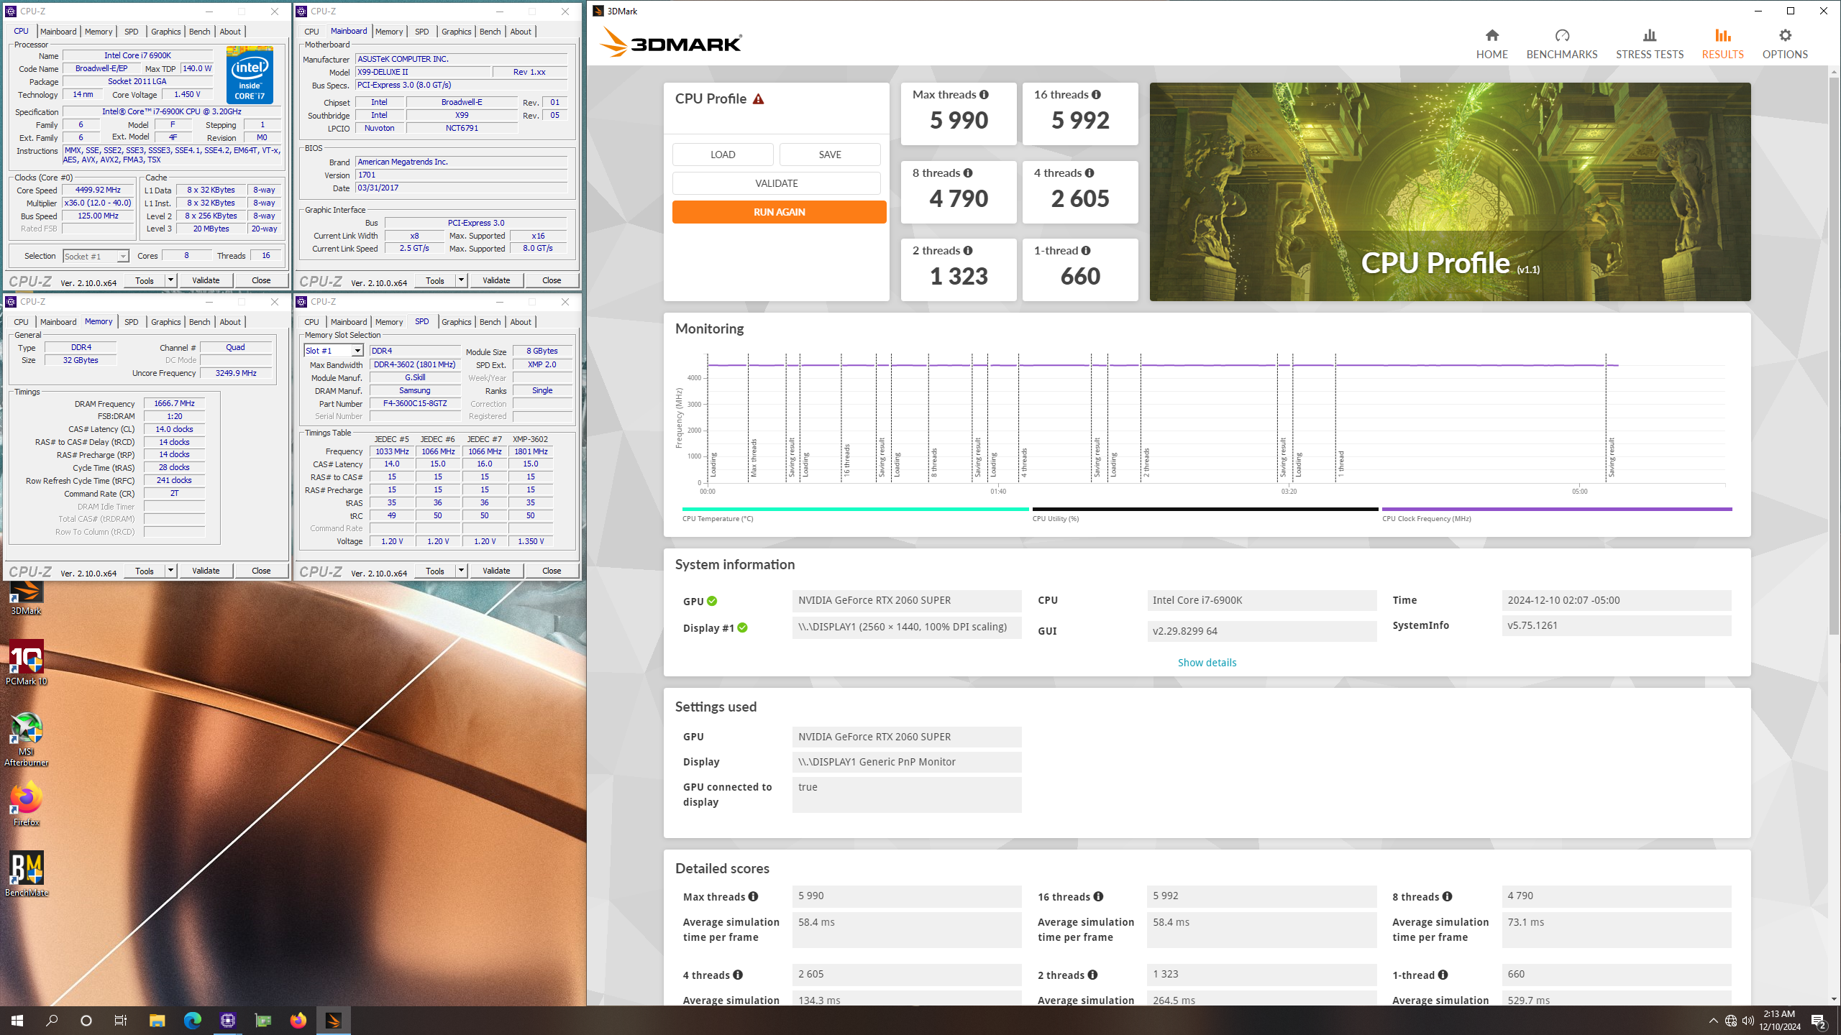Expand Slot #1 memory slot dropdown

point(357,351)
